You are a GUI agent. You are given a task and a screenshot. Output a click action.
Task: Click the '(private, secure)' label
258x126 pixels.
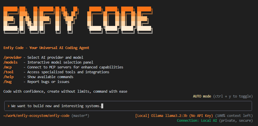tap(236, 121)
